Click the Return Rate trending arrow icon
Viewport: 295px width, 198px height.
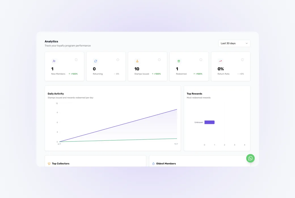(x=220, y=61)
